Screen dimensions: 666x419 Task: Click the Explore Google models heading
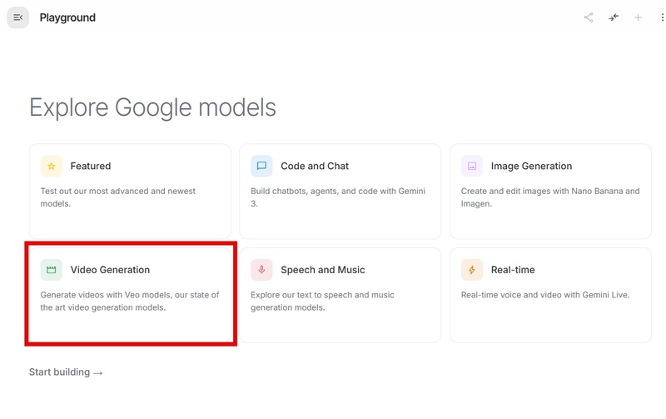152,107
